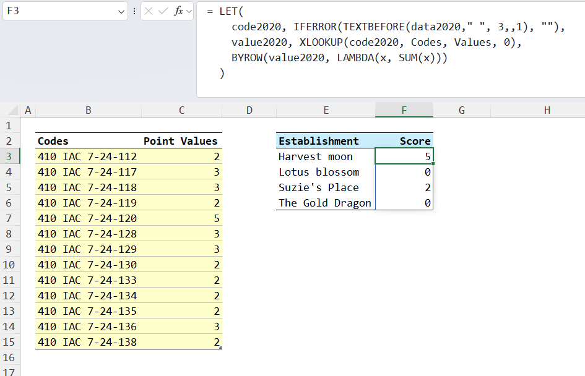Open the Name Box dropdown arrow

[121, 12]
